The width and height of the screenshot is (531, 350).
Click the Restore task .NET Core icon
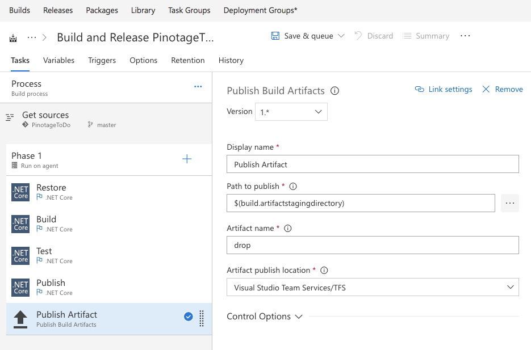[x=20, y=192]
